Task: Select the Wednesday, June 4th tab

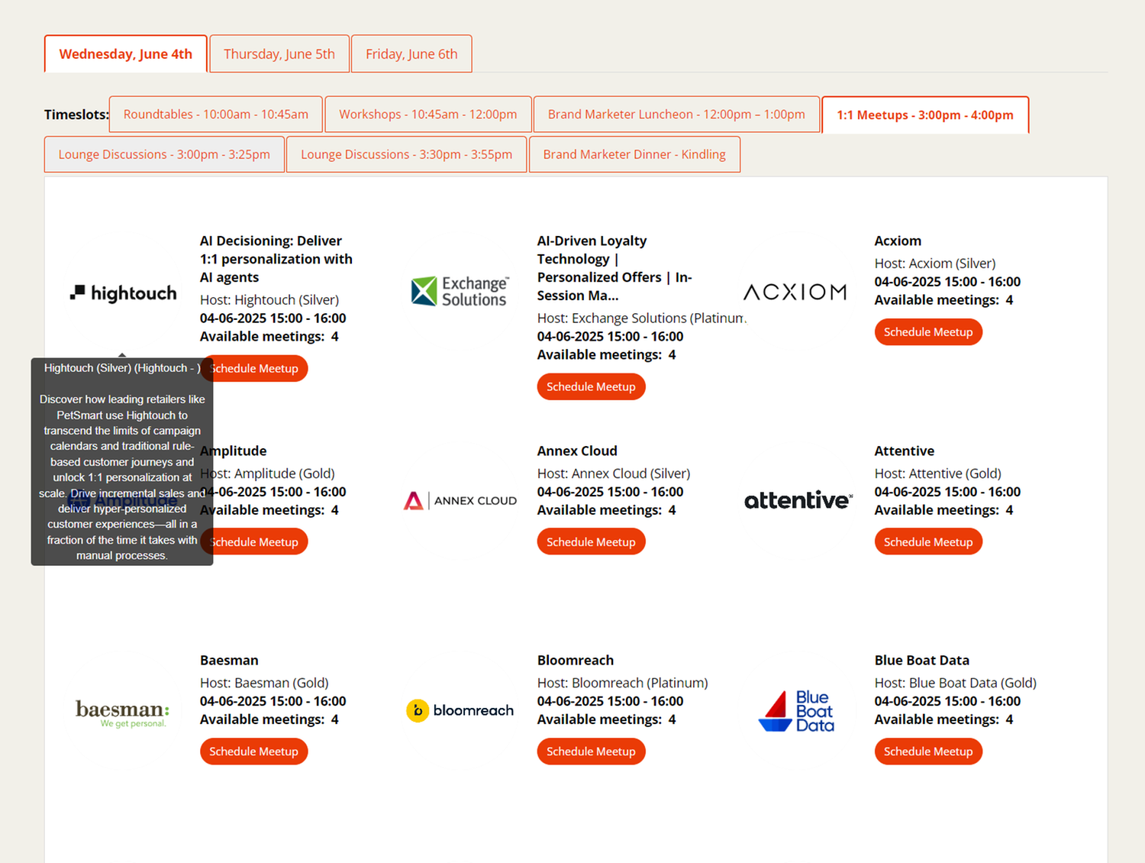Action: coord(126,54)
